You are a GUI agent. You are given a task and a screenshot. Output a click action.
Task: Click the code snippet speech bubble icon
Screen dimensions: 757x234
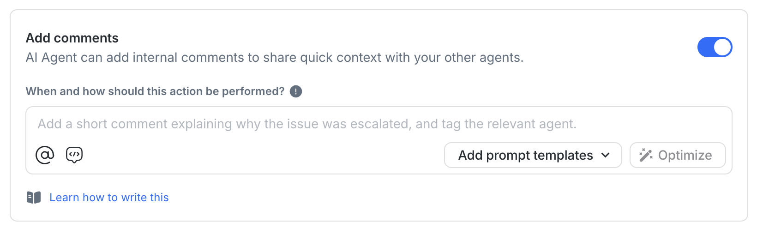[x=74, y=155]
